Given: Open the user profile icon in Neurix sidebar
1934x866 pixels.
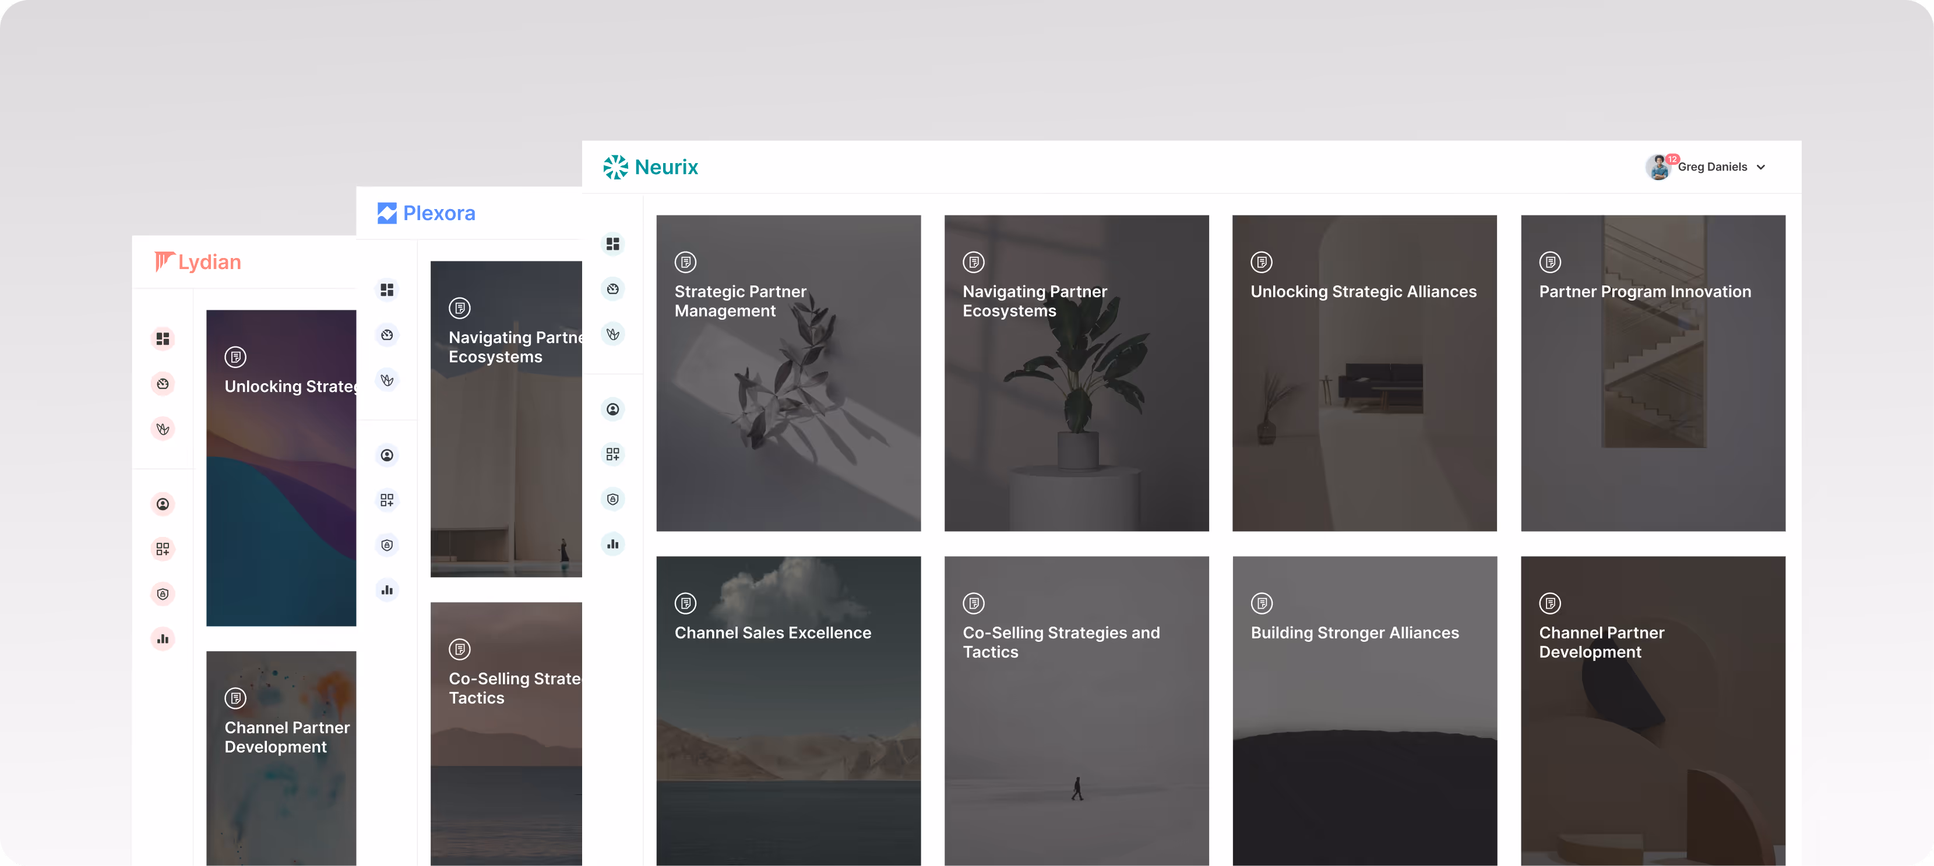Looking at the screenshot, I should pos(612,409).
